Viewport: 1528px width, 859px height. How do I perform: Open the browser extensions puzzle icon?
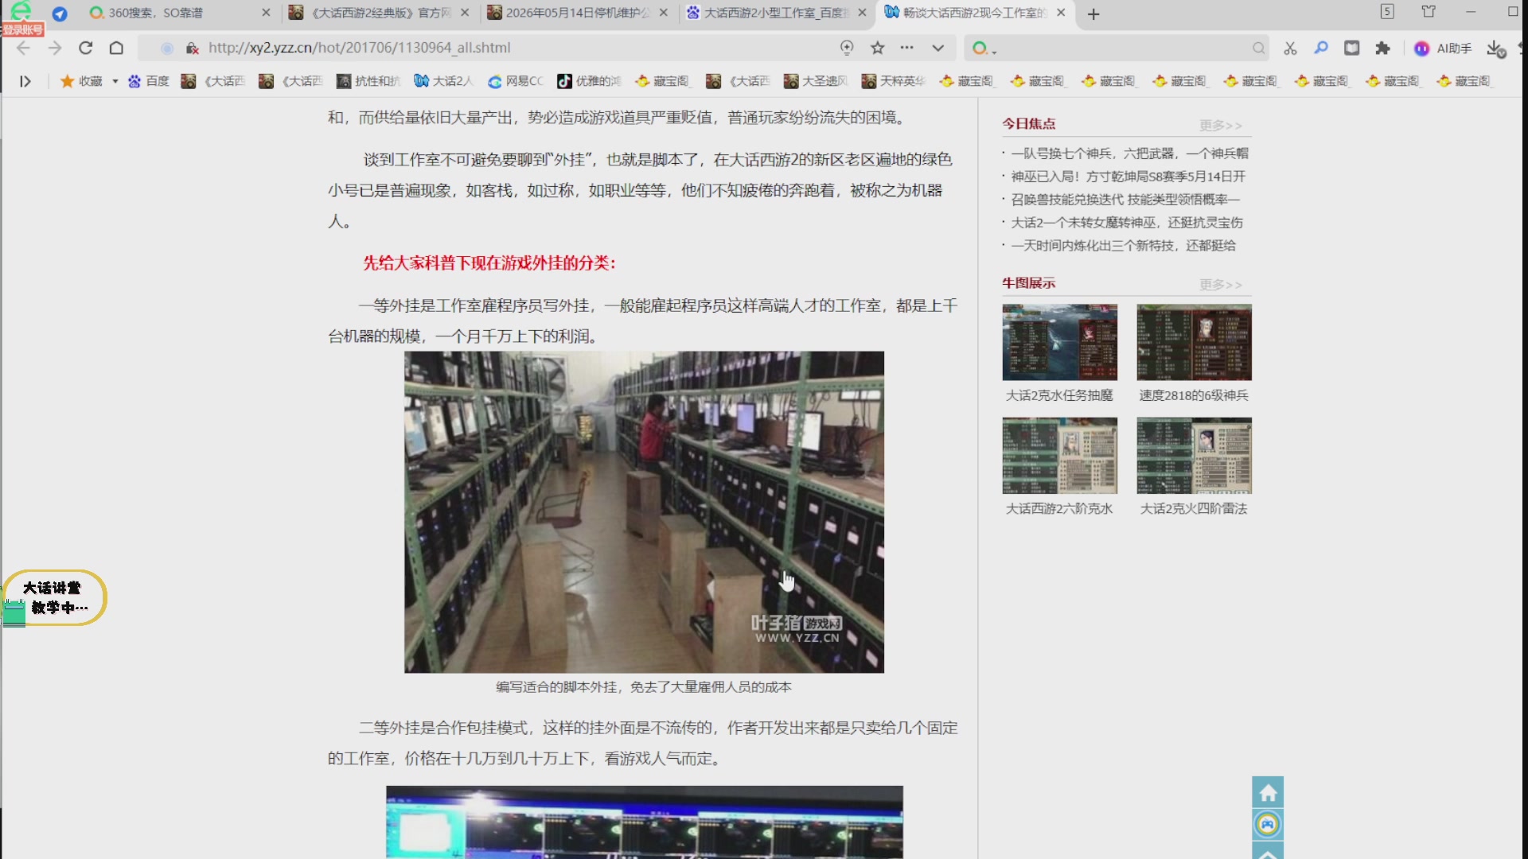(x=1382, y=49)
